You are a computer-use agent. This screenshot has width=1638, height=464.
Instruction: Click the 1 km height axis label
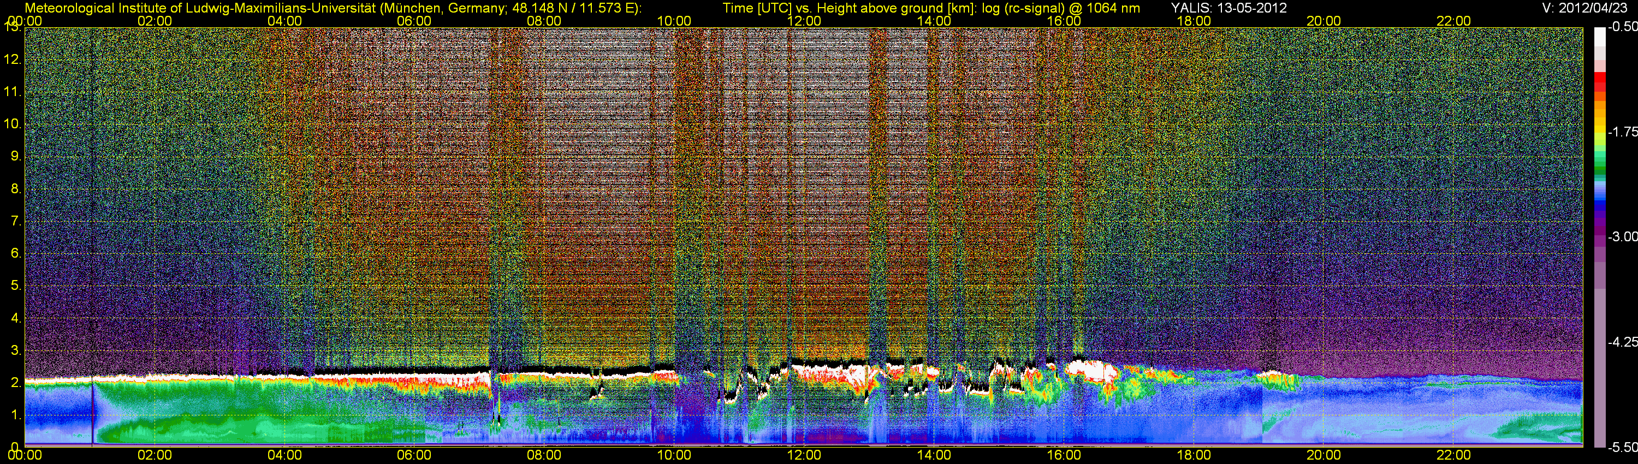coord(16,415)
